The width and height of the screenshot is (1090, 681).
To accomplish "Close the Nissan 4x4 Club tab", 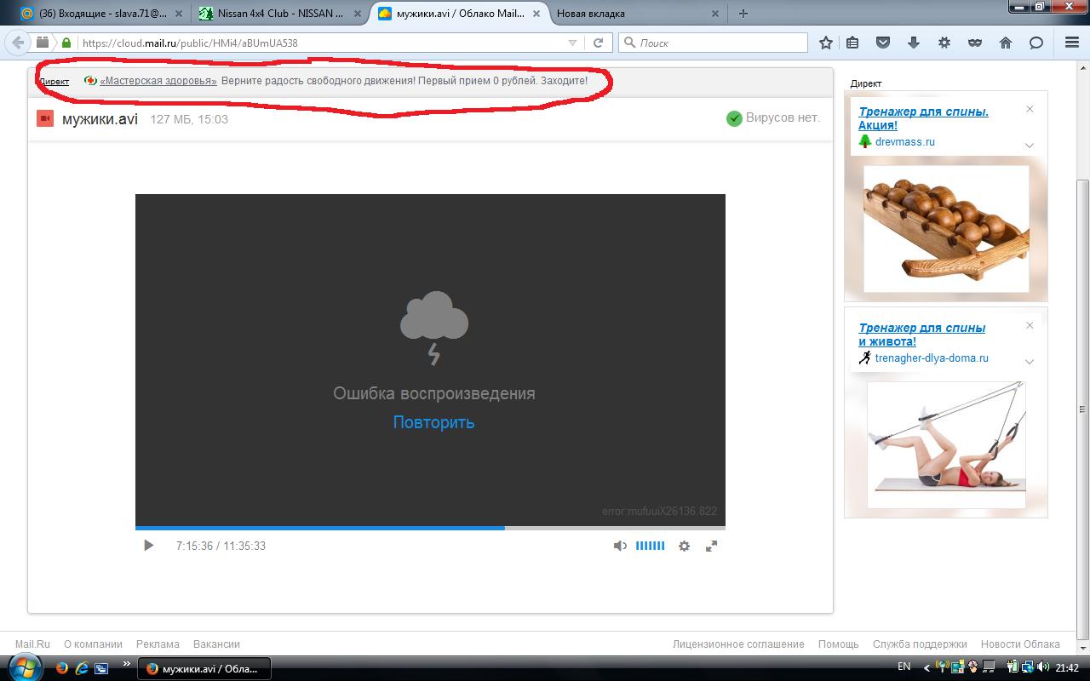I will [358, 14].
